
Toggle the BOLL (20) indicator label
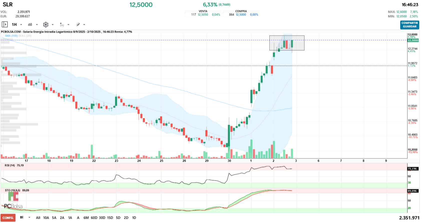25,36
